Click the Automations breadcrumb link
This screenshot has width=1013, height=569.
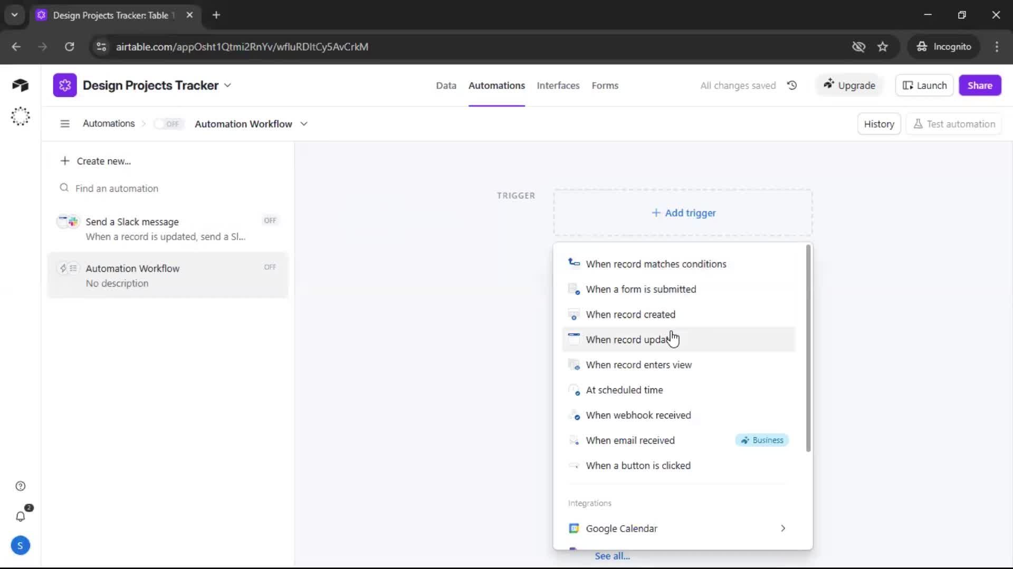pos(109,123)
